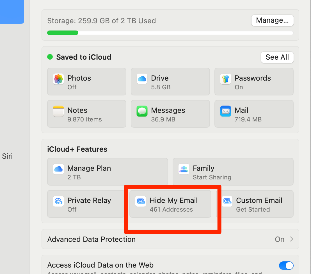Click the Messages bubble icon
Screen dimensions: 311x274
pyautogui.click(x=142, y=111)
